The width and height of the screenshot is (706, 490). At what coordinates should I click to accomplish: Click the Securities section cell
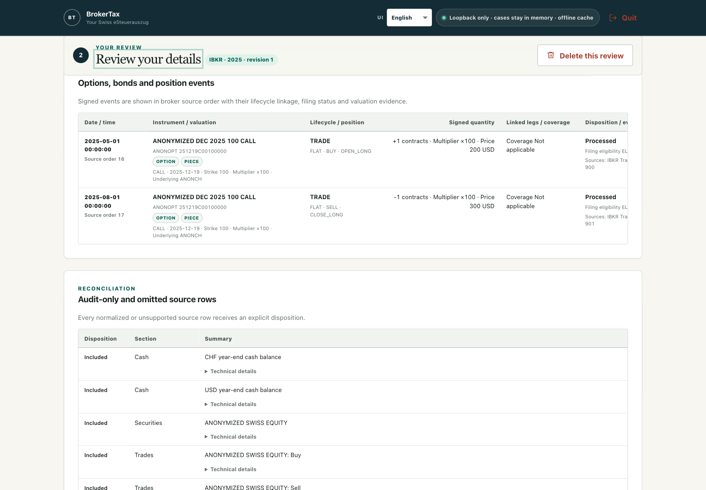click(x=148, y=423)
